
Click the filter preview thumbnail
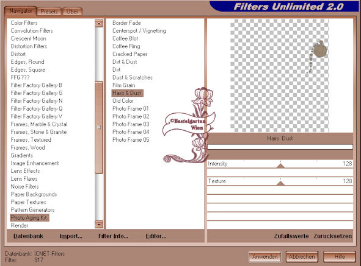pos(280,75)
